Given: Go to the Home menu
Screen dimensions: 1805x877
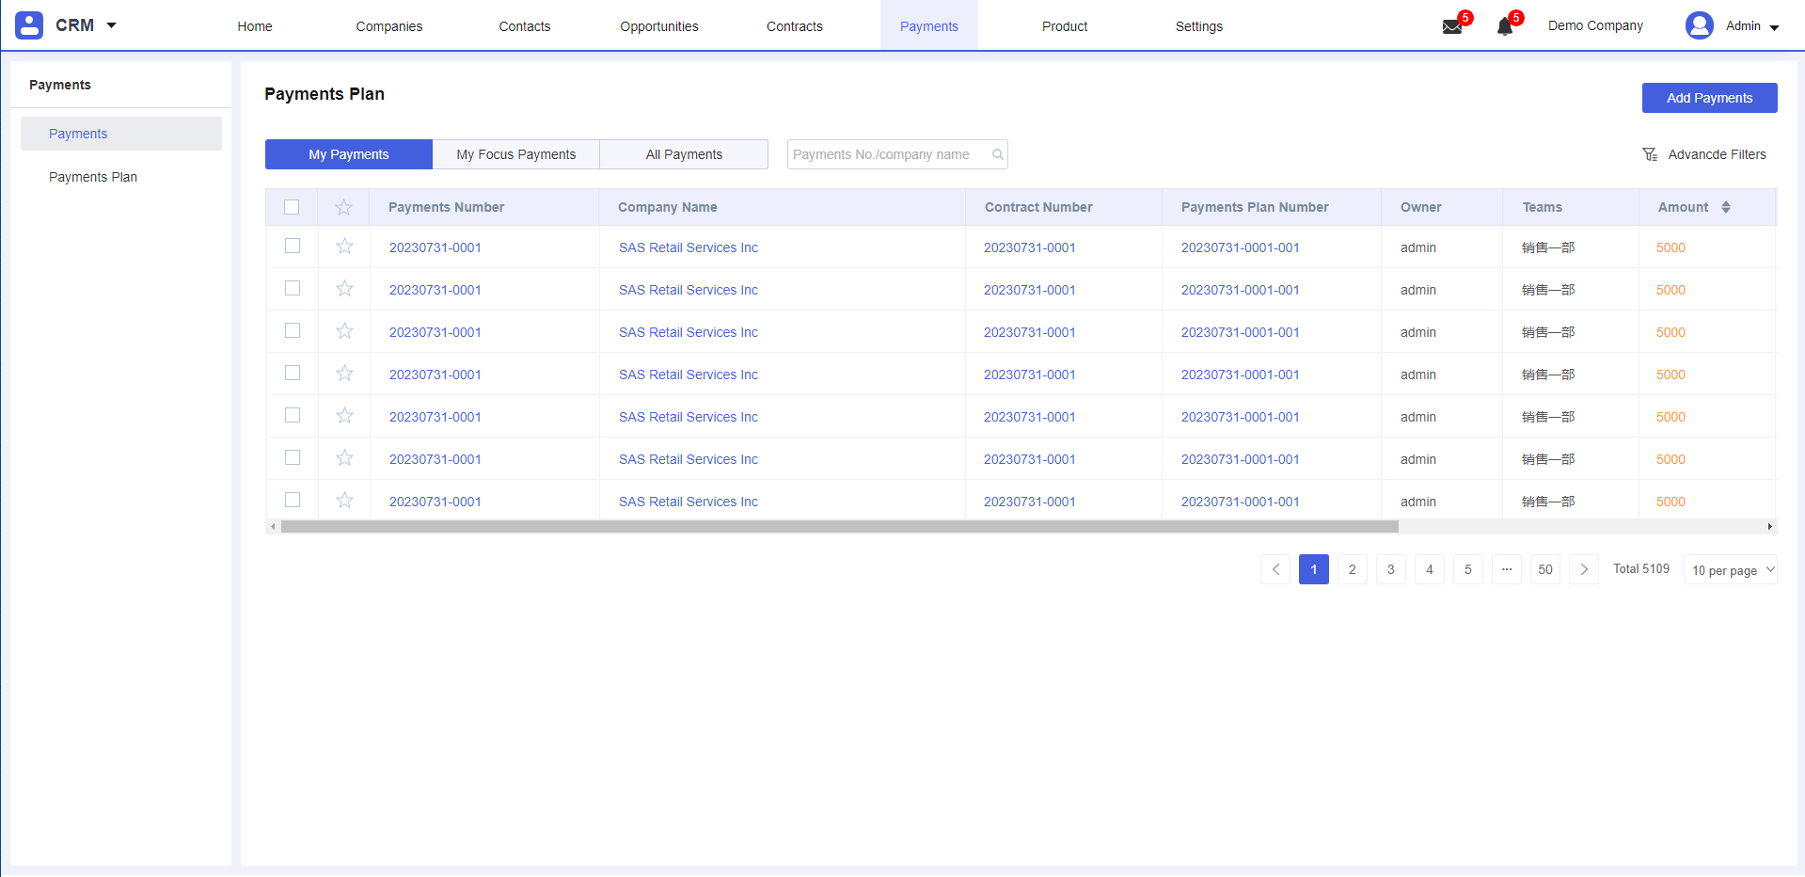Looking at the screenshot, I should pos(255,26).
